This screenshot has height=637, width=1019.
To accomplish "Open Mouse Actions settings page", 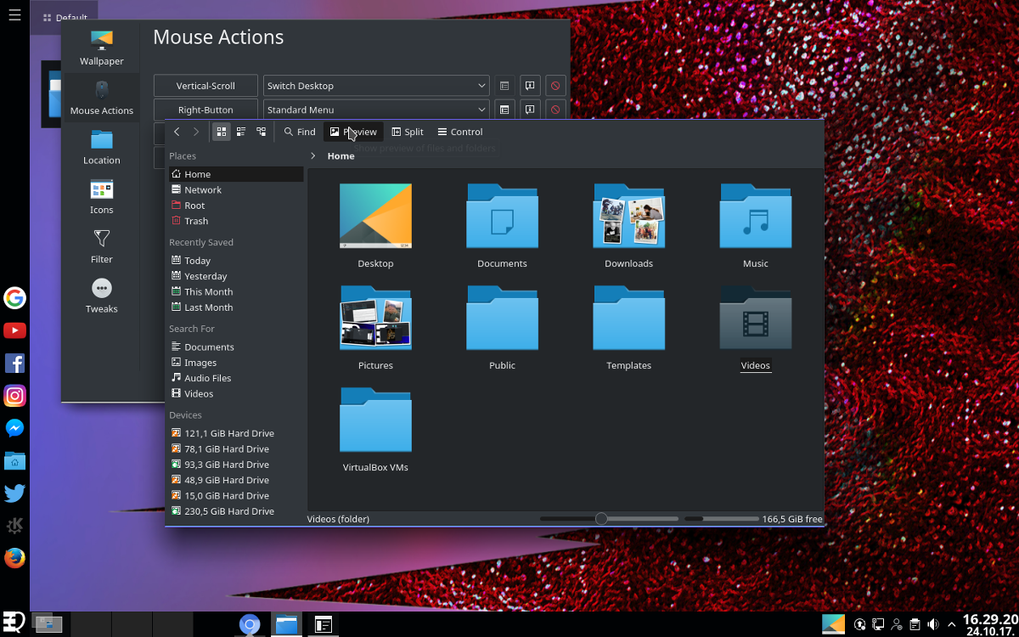I will coord(102,98).
